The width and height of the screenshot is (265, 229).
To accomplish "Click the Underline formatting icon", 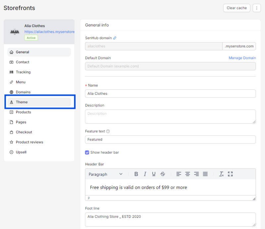I will click(154, 174).
